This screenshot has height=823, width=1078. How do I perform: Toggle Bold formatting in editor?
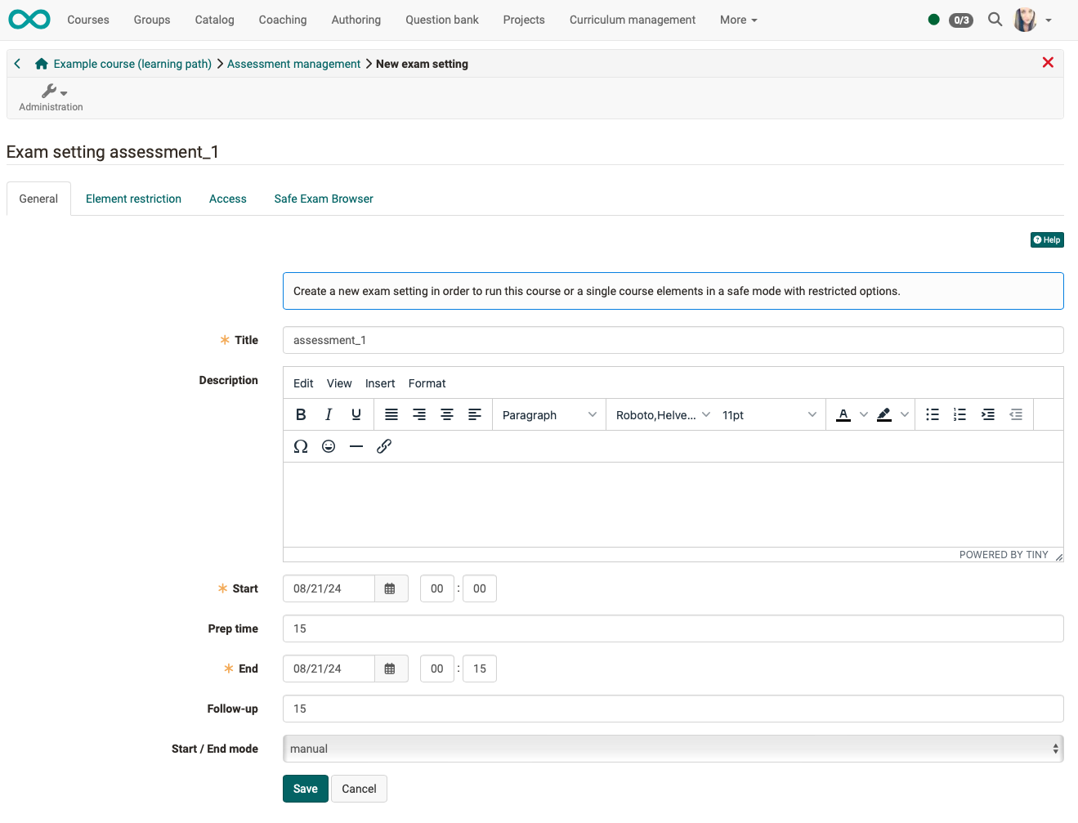[x=301, y=414]
